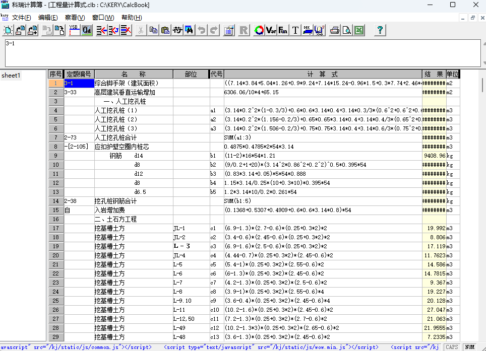The image size is (486, 351).
Task: Click the paste clipboard icon
Action: 165,30
